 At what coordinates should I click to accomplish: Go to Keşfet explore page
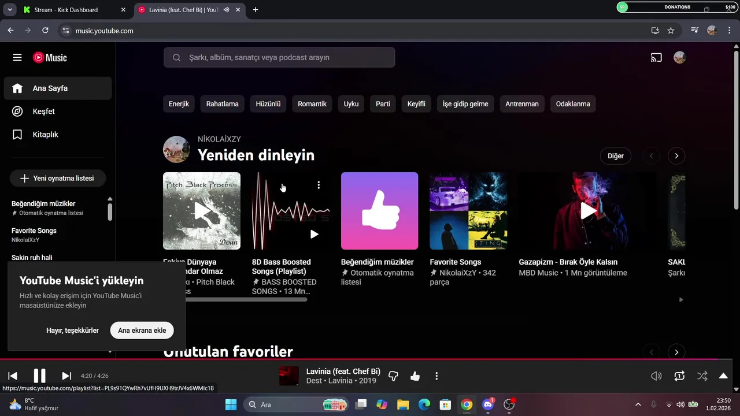tap(58, 112)
